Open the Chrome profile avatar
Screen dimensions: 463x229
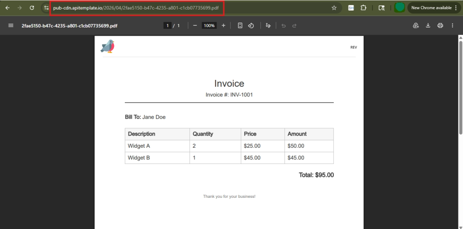coord(399,8)
